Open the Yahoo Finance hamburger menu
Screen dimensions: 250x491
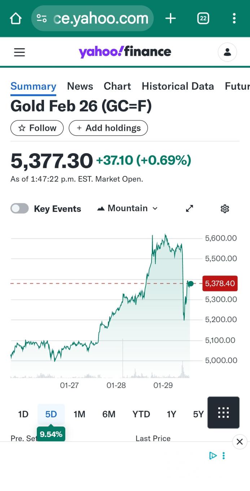[19, 53]
